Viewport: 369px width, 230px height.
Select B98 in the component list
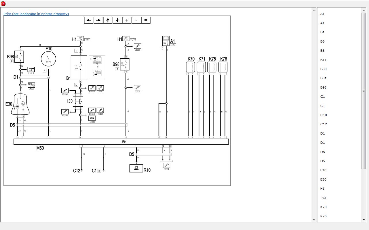coord(323,87)
